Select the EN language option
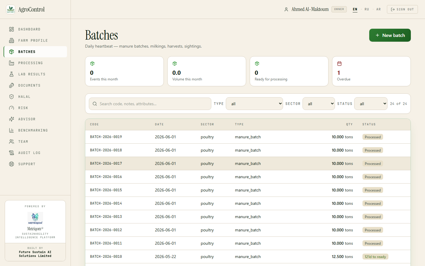This screenshot has width=425, height=266. click(355, 9)
